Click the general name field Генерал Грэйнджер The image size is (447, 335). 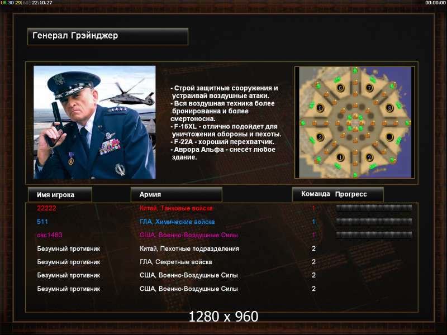click(x=108, y=36)
